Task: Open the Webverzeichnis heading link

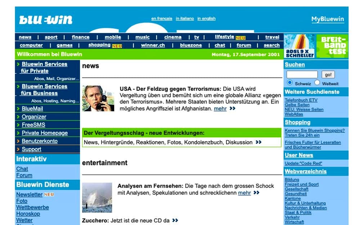Action: coord(305,171)
